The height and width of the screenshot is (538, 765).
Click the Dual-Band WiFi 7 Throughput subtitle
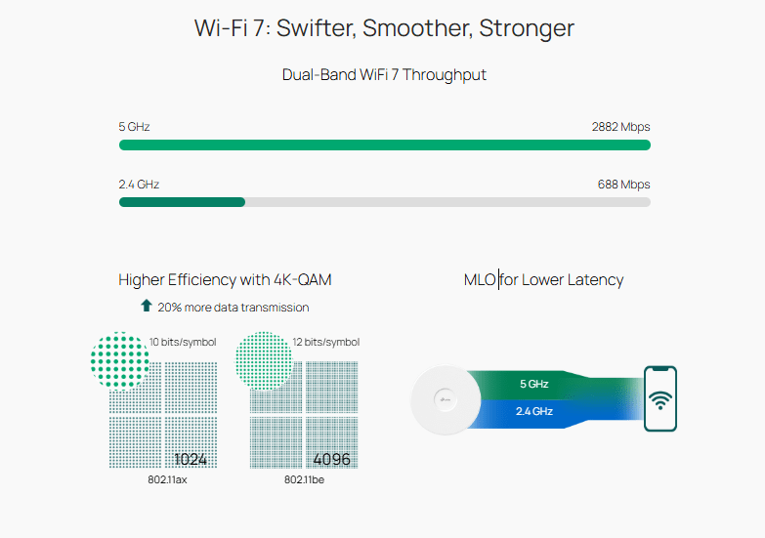[x=384, y=74]
